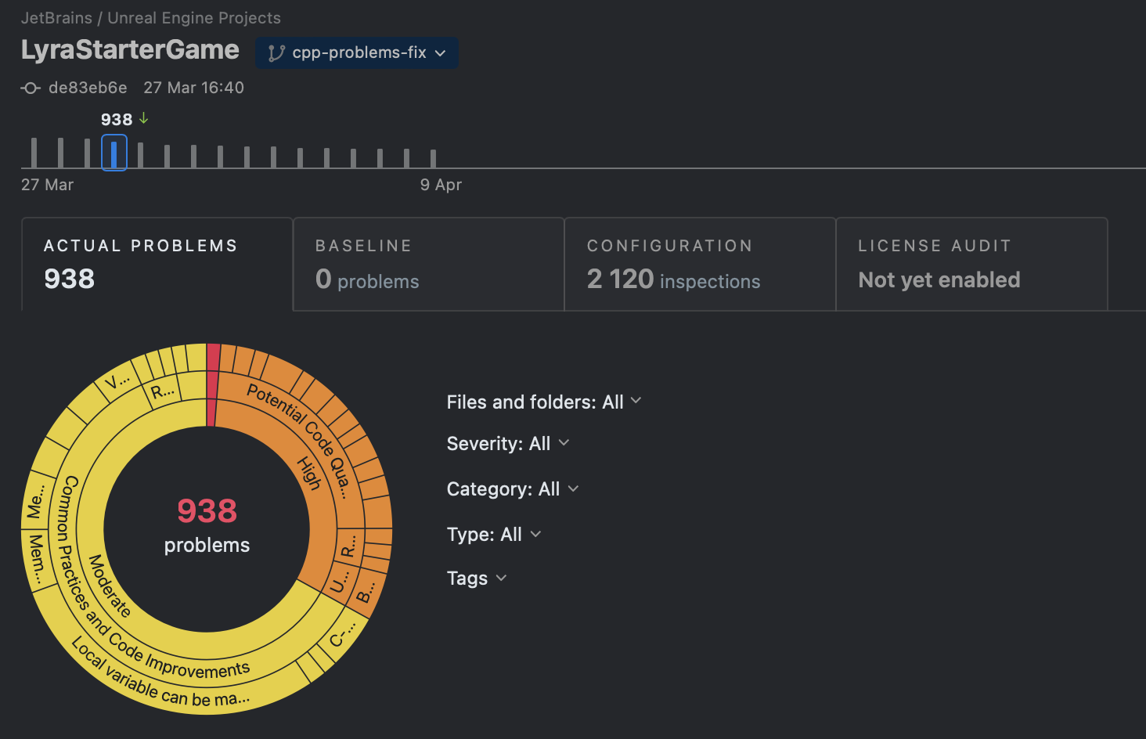Click the '27 Mar 16:40' timestamp
The image size is (1146, 739).
pyautogui.click(x=193, y=88)
